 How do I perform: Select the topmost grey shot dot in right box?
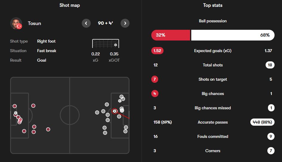click(121, 97)
